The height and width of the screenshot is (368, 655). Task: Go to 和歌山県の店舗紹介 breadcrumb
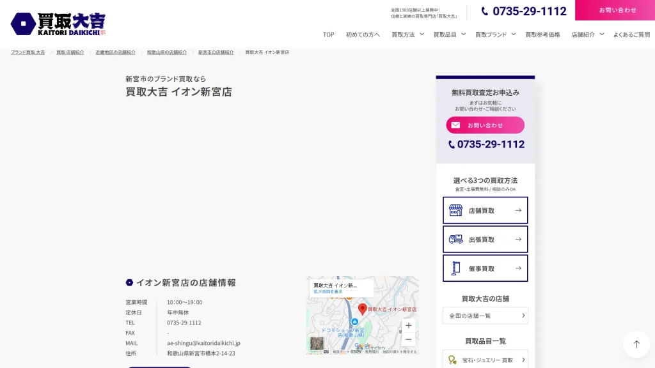coord(167,52)
